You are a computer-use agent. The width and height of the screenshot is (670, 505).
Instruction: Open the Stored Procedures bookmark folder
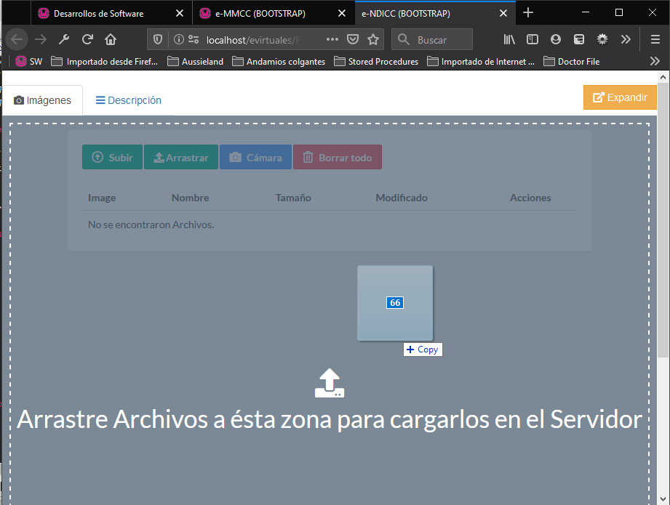(x=376, y=62)
